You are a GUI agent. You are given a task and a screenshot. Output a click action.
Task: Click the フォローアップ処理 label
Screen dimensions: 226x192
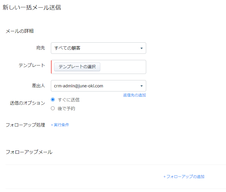(x=25, y=125)
